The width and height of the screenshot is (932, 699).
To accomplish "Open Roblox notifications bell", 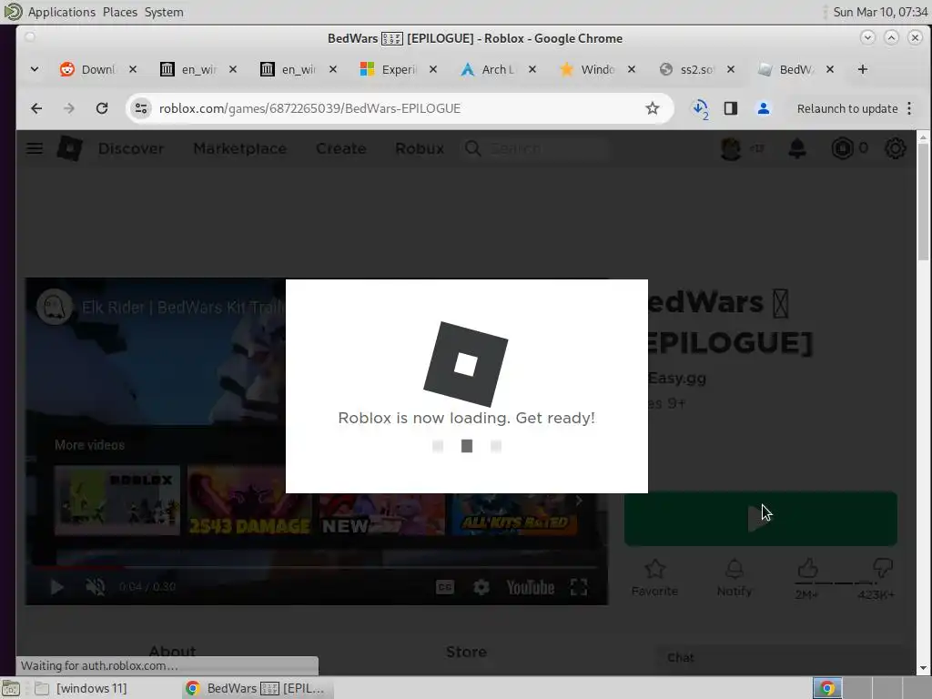I will point(797,148).
